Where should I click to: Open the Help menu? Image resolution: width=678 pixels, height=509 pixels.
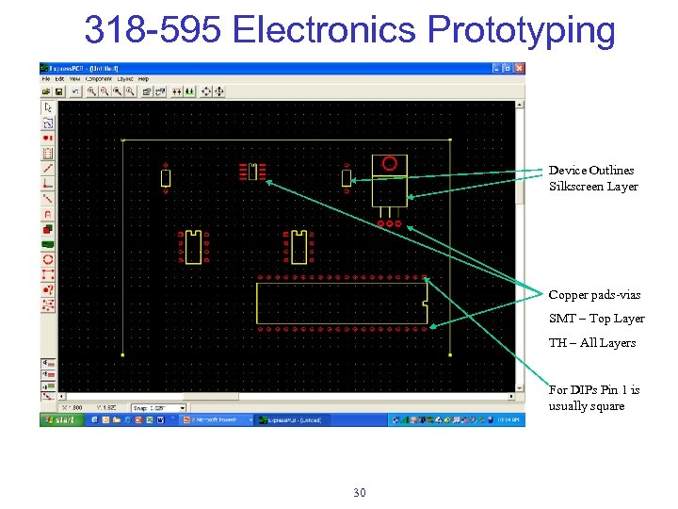pos(143,79)
